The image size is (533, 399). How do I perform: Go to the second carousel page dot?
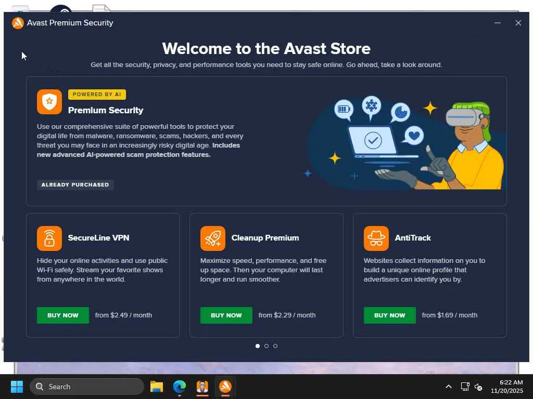click(x=266, y=345)
